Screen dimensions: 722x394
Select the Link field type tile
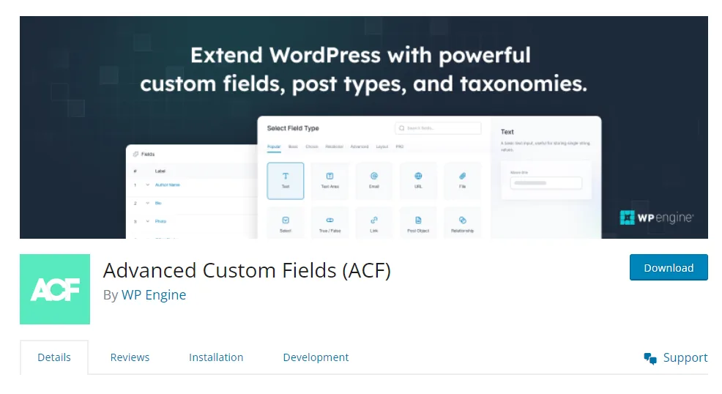(x=374, y=223)
